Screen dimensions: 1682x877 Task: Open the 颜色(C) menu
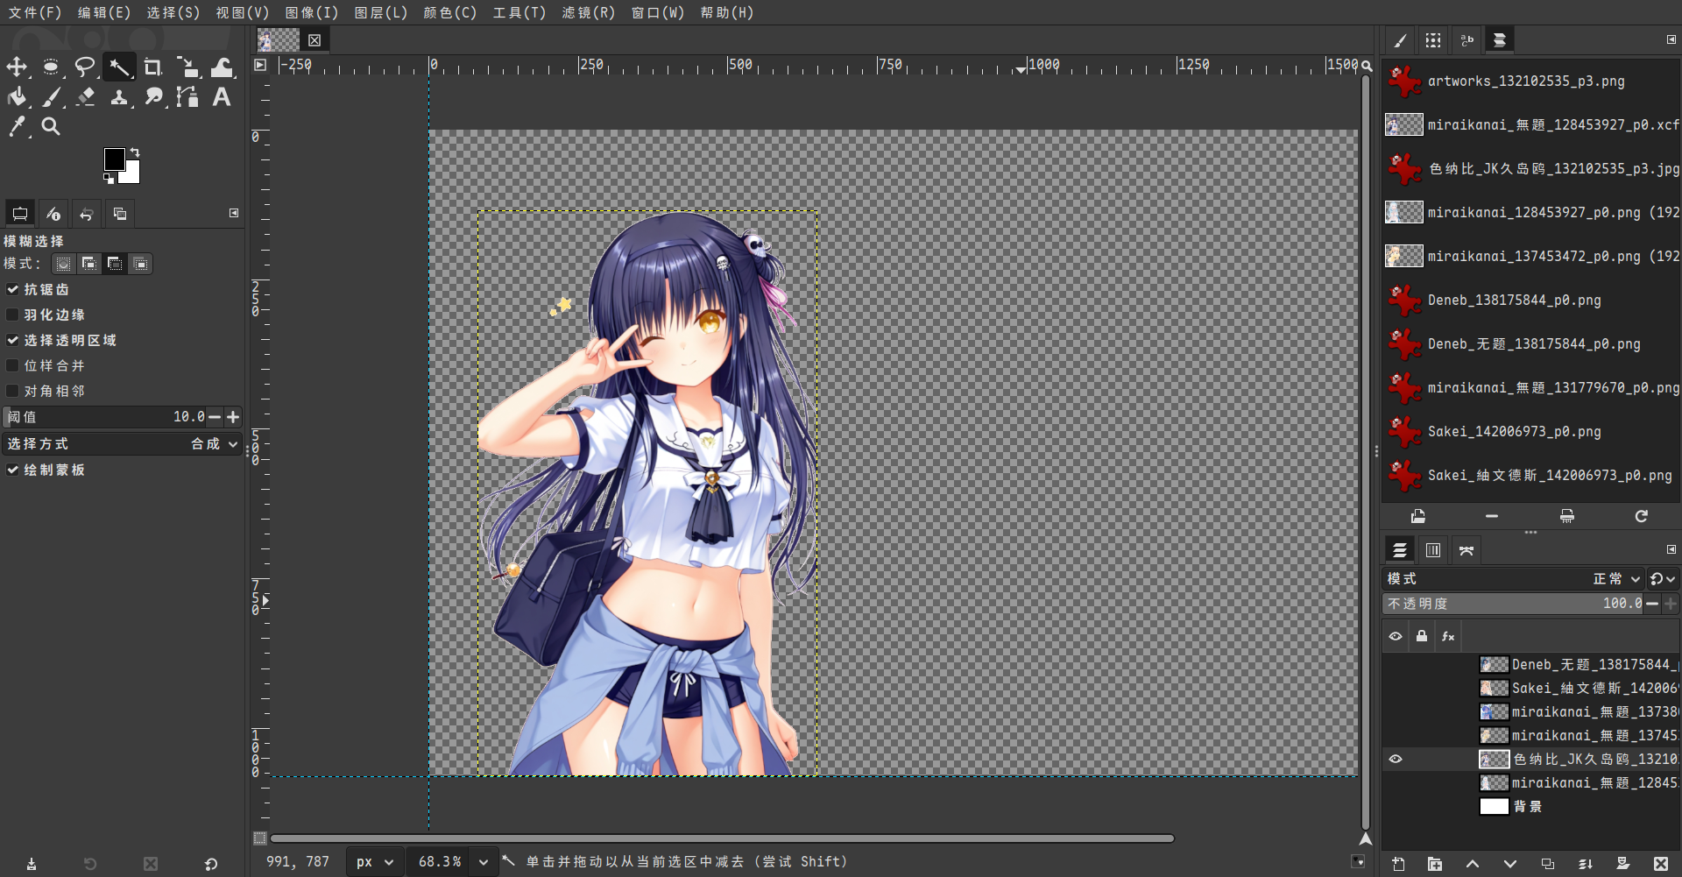pos(450,12)
